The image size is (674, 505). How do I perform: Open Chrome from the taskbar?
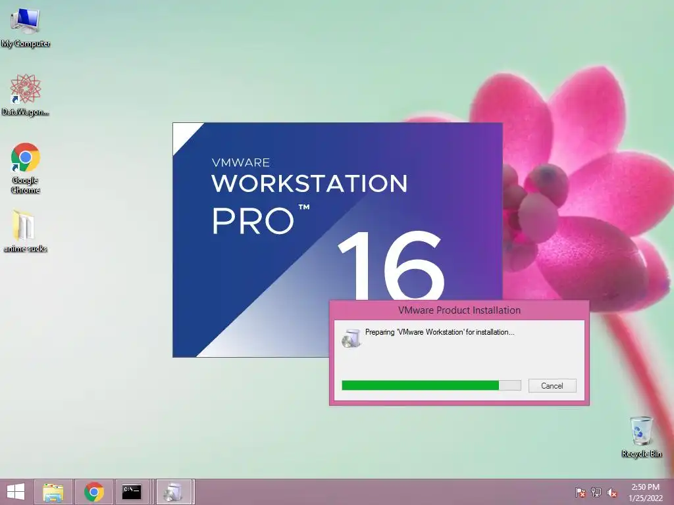[93, 492]
